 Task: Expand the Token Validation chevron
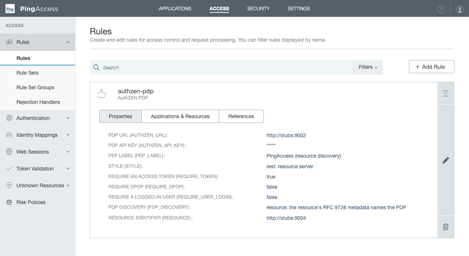point(68,169)
